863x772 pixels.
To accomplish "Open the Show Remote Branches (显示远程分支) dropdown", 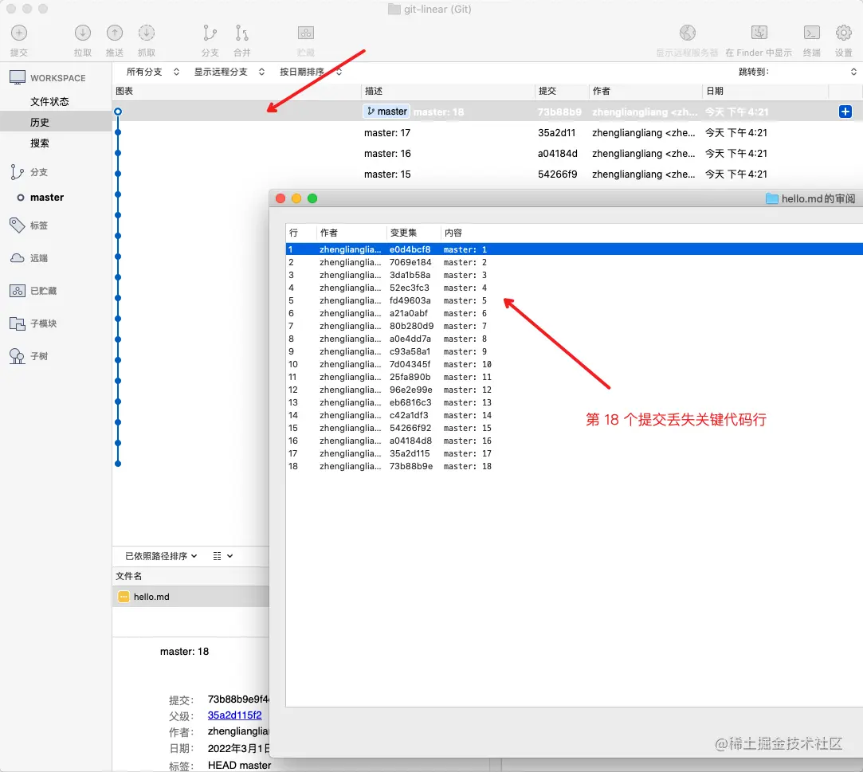I will coord(229,72).
